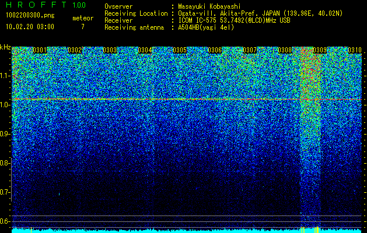Image resolution: width=367 pixels, height=233 pixels.
Task: Click the 0309 time marker label
Action: tap(320, 50)
